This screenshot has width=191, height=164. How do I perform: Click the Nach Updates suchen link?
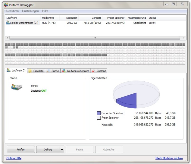tap(169, 158)
